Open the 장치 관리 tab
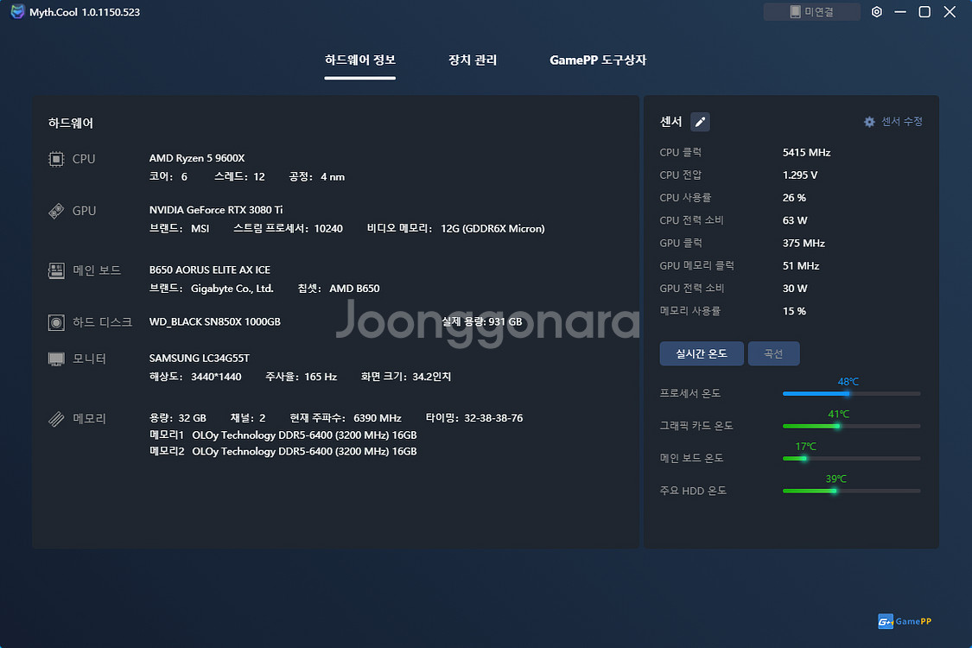The width and height of the screenshot is (972, 648). coord(473,60)
